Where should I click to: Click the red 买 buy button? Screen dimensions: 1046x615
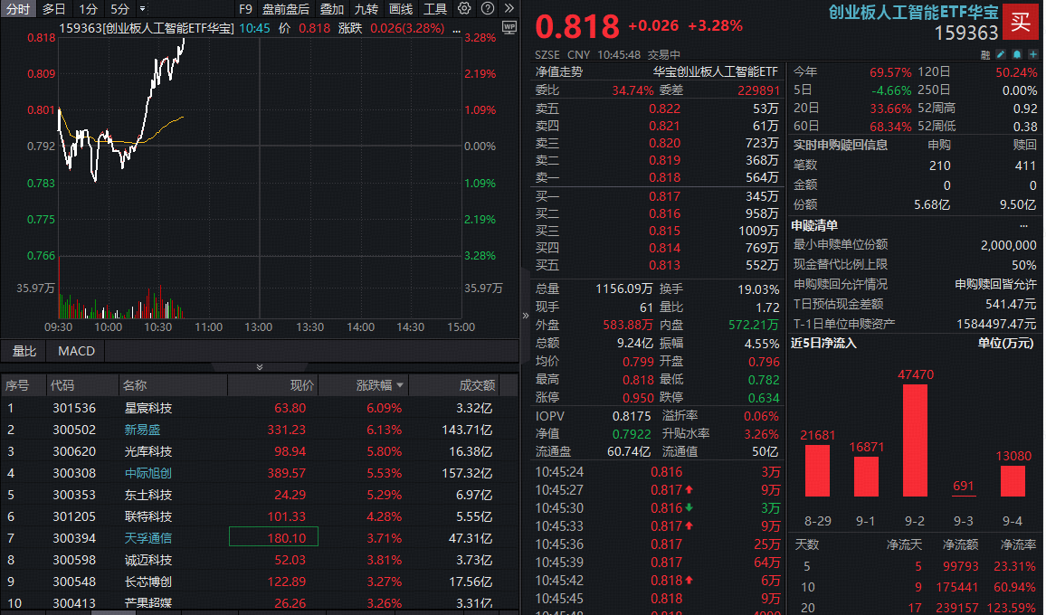pyautogui.click(x=1022, y=23)
